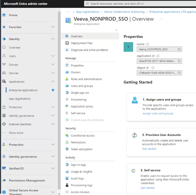Click the Assign users and groups person icon
Screen dimensions: 196x195
tap(135, 100)
